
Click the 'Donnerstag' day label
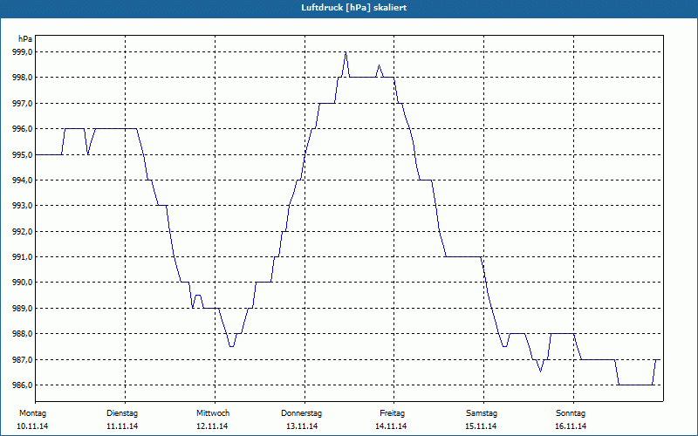(x=301, y=413)
